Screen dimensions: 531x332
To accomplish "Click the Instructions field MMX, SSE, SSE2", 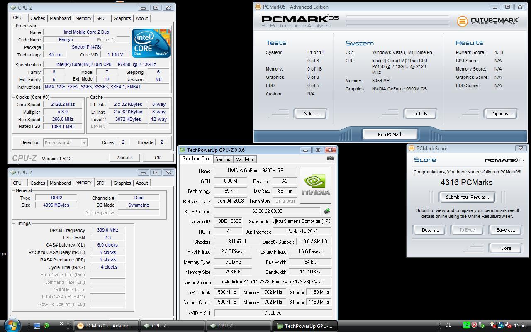I will (x=106, y=87).
